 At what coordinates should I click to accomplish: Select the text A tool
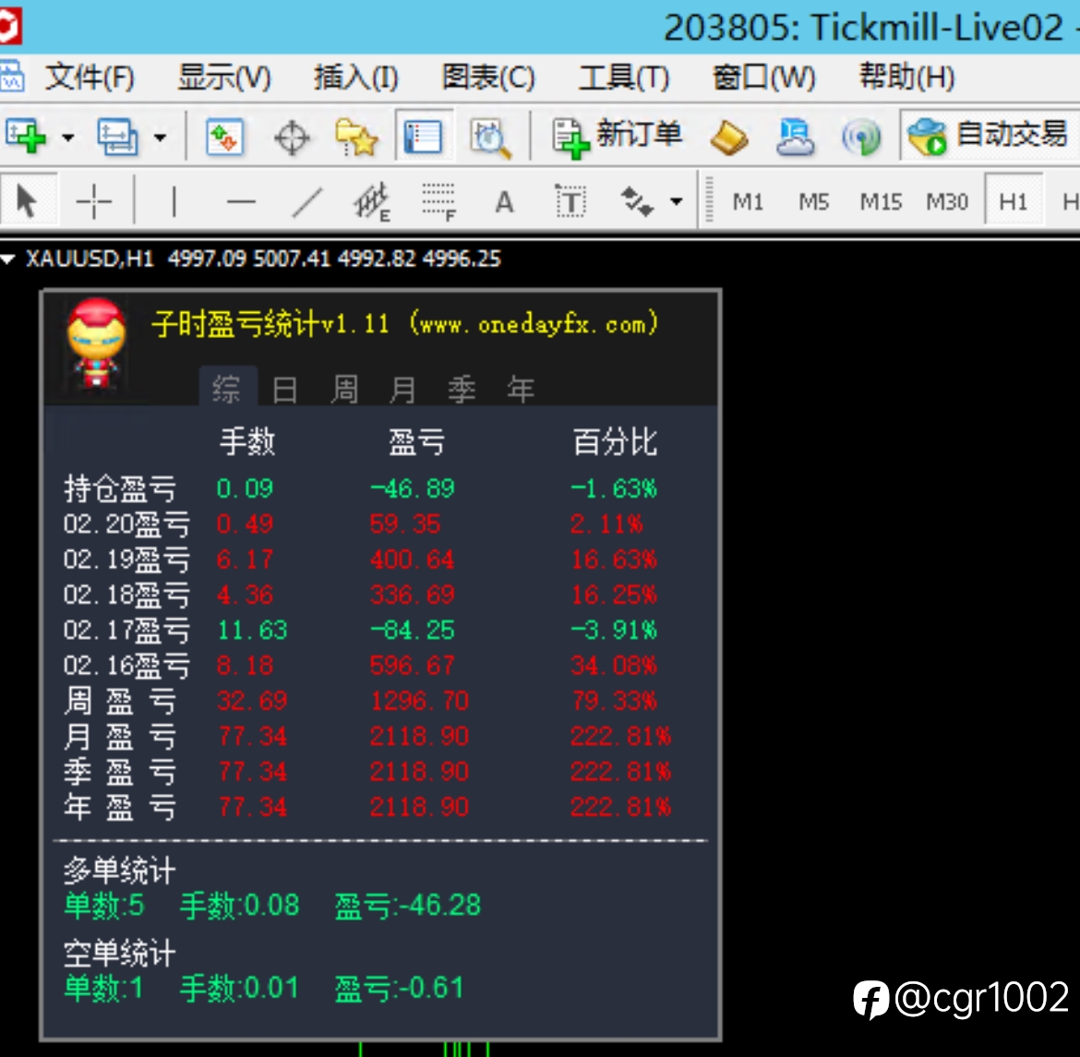[504, 202]
